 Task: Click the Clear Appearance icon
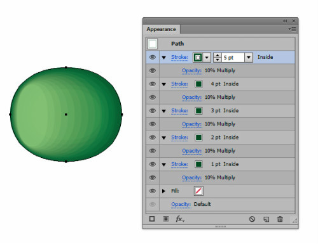tap(252, 219)
